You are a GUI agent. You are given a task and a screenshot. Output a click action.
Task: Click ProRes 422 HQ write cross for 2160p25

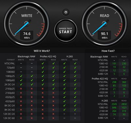43,89
